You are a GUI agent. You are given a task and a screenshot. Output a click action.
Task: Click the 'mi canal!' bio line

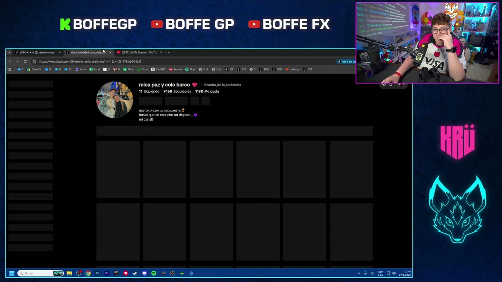tap(146, 119)
